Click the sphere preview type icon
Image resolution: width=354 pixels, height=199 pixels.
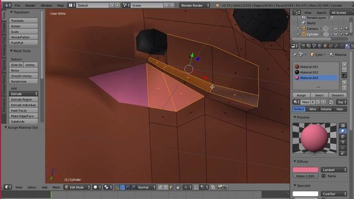pyautogui.click(x=343, y=131)
